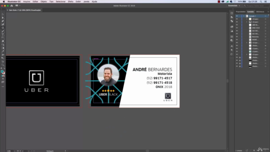Click the teal Fill color swatch
This screenshot has width=270, height=152.
[2, 72]
